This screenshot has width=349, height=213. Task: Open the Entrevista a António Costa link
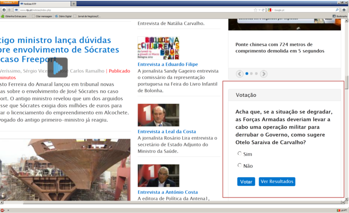(167, 192)
